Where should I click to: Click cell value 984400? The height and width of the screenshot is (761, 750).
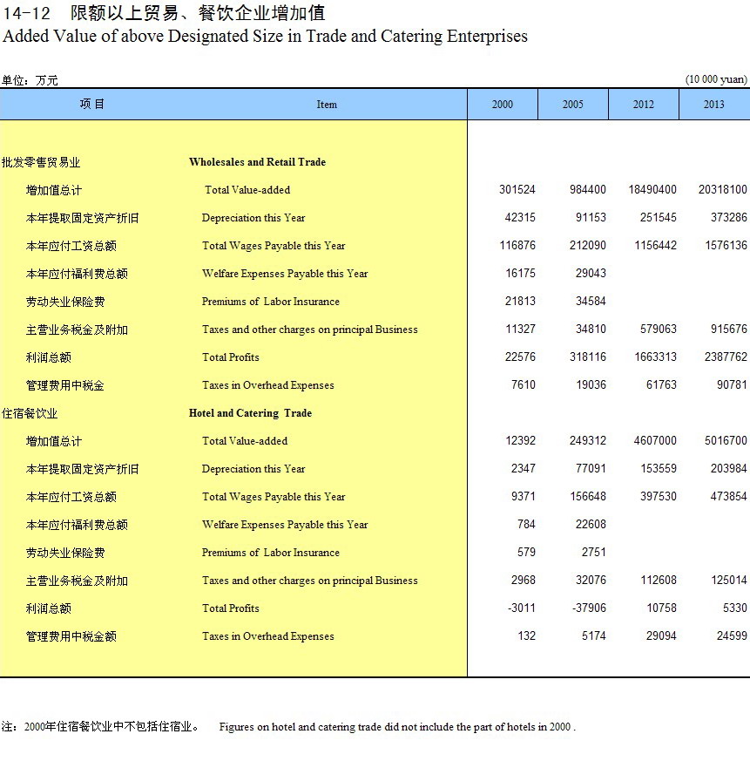[587, 189]
